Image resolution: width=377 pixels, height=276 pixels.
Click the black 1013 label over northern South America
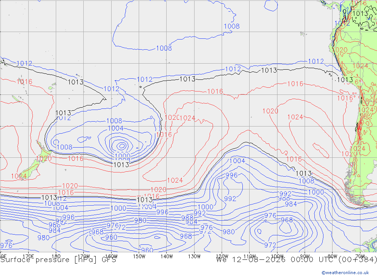coord(360,14)
